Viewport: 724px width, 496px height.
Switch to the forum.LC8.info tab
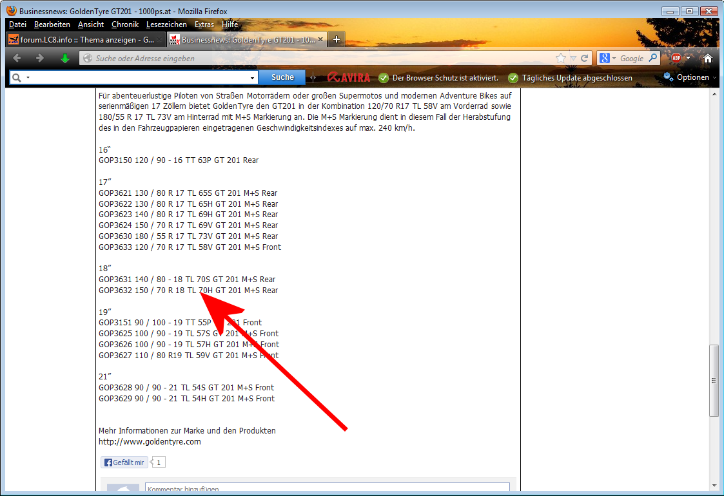84,40
